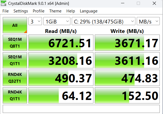Open the File menu

(x=5, y=11)
